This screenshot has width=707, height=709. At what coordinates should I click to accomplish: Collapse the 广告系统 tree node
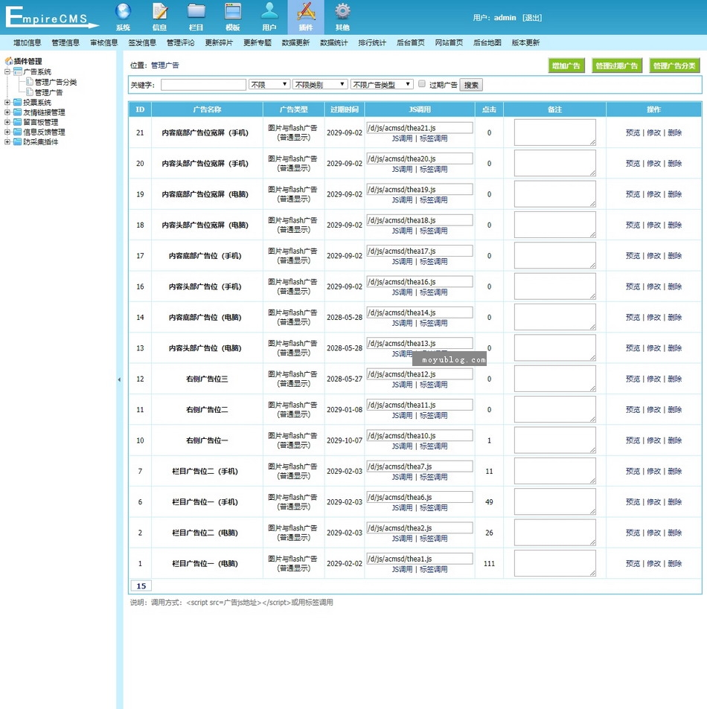(7, 71)
